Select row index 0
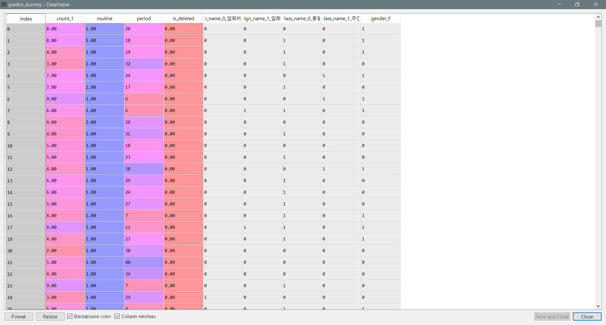606x325 pixels. pos(26,29)
